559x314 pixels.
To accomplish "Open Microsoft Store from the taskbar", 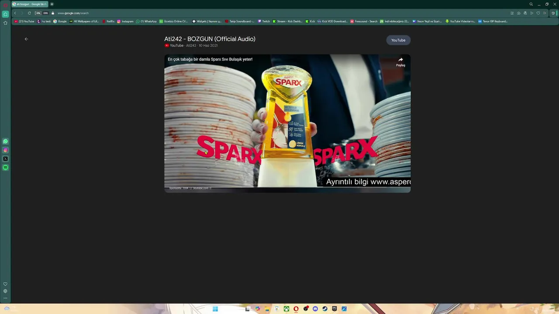I will click(277, 309).
